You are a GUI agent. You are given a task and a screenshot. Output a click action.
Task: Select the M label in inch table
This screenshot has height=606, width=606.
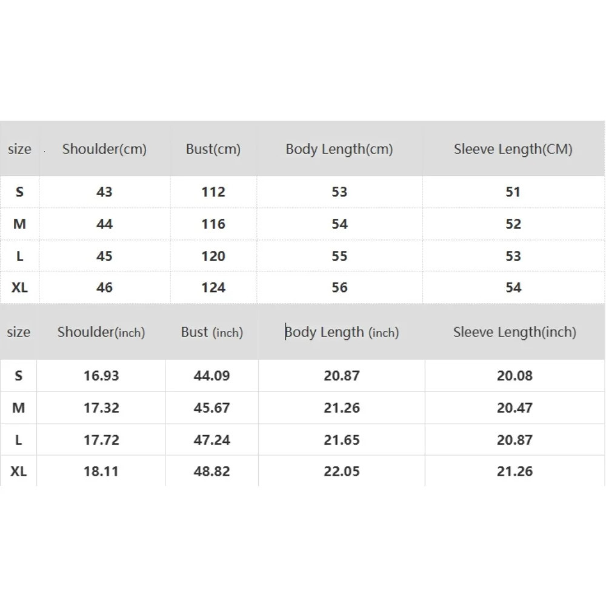(x=19, y=408)
